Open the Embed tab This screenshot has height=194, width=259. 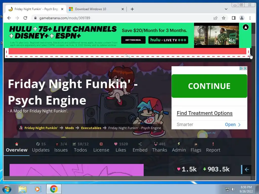(140, 147)
